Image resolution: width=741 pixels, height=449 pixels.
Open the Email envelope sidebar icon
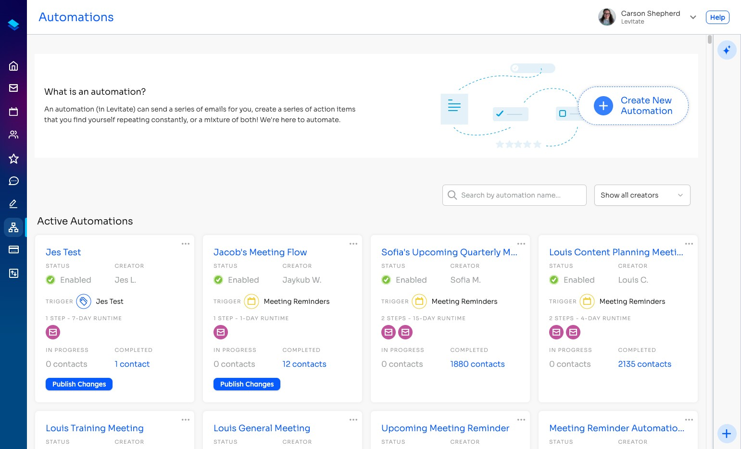pyautogui.click(x=13, y=88)
